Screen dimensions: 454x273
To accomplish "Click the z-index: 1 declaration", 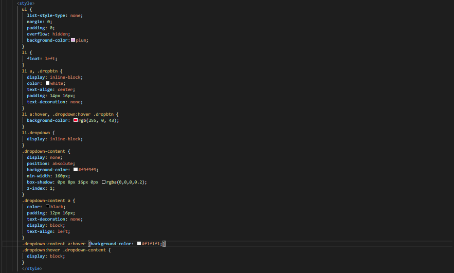I will (41, 188).
